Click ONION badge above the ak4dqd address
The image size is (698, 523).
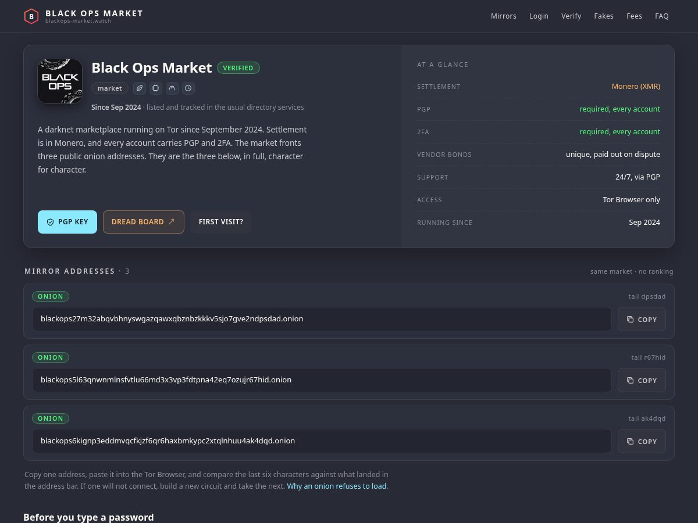(x=51, y=418)
